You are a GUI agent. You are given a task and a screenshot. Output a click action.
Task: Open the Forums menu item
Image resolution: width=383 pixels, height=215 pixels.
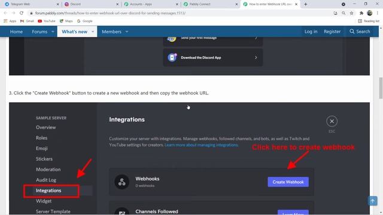39,32
